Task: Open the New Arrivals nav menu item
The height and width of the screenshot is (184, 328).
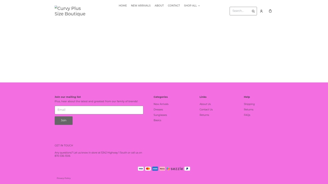Action: click(x=140, y=6)
